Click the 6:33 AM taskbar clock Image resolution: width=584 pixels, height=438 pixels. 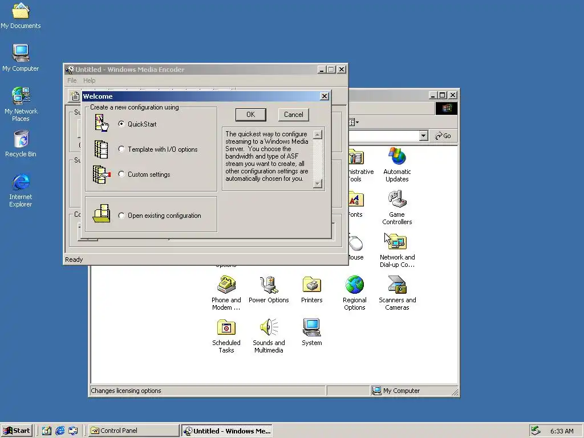point(562,431)
